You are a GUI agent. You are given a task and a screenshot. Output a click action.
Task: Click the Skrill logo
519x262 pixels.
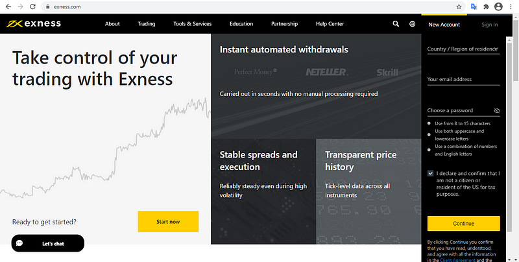pyautogui.click(x=387, y=72)
